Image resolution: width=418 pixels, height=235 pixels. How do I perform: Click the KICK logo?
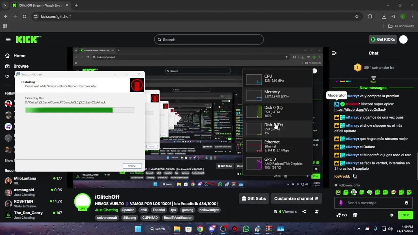pos(29,39)
